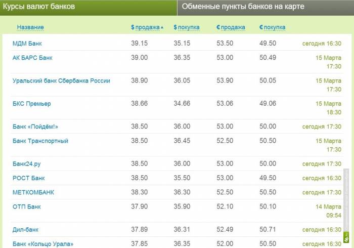Select Дил-банк euro purchase rate 50.71
The image size is (354, 248).
[268, 229]
